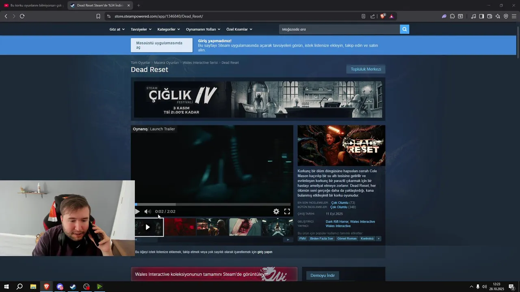This screenshot has height=292, width=520.
Task: Click the Görsel Roman tag
Action: pyautogui.click(x=347, y=238)
